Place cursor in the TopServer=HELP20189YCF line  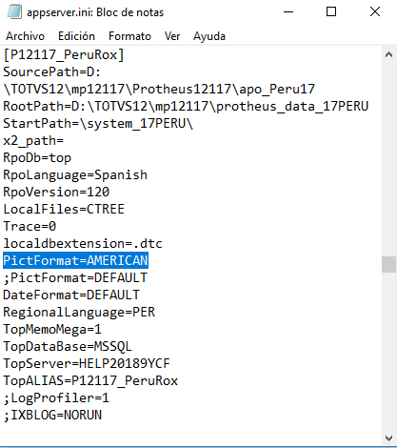[x=87, y=363]
